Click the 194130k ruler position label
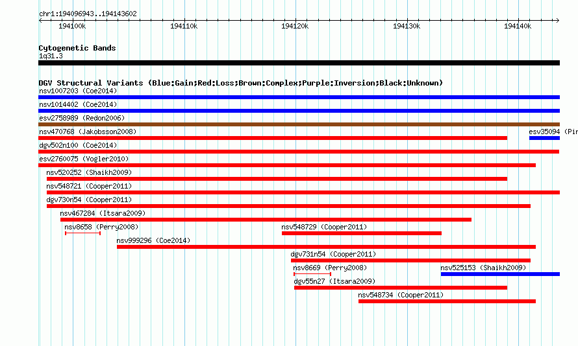 tap(406, 26)
